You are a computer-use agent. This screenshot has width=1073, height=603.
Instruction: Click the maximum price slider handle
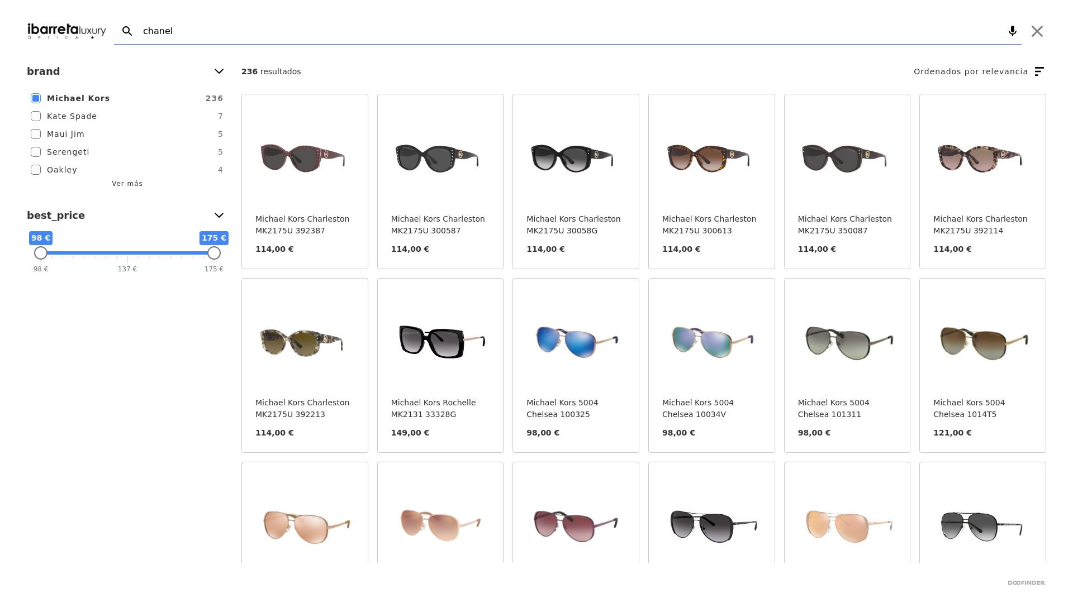coord(214,253)
